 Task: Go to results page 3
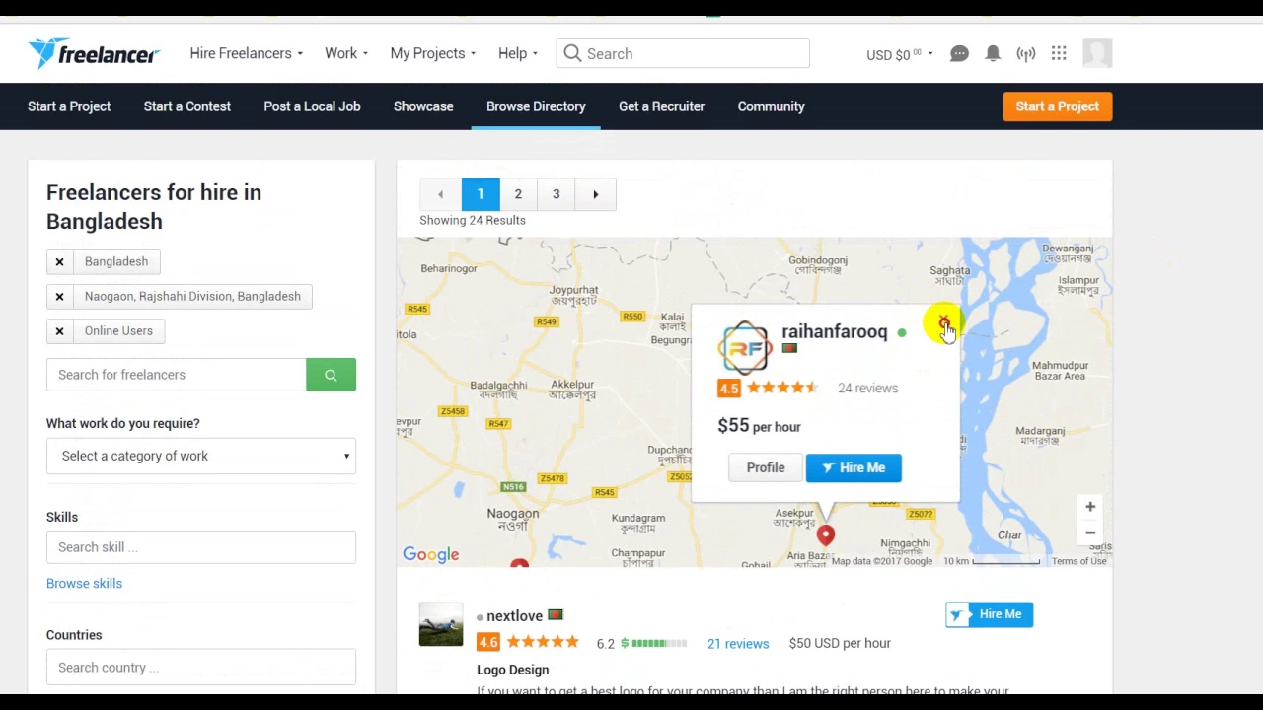click(556, 194)
